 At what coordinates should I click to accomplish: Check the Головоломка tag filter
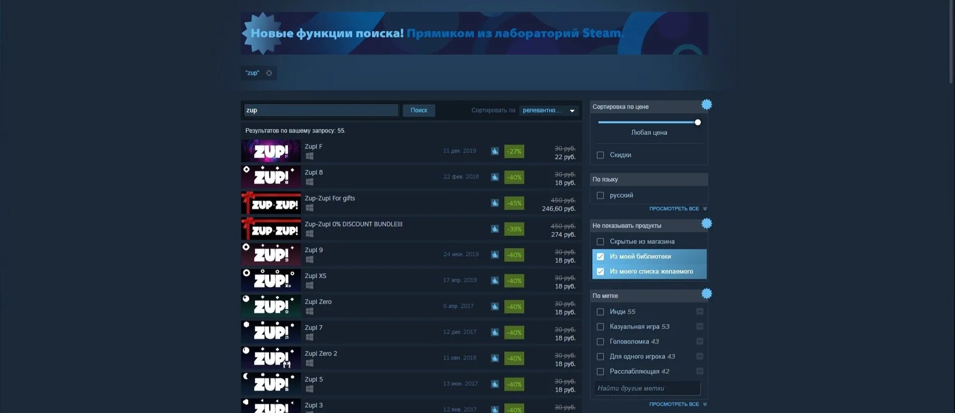click(600, 342)
